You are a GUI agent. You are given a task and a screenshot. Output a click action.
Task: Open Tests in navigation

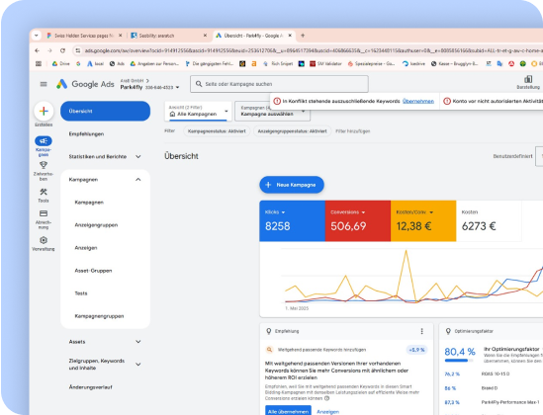pos(81,293)
